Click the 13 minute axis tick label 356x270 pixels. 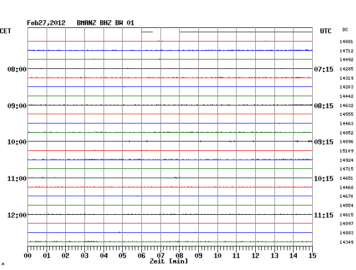pos(274,256)
